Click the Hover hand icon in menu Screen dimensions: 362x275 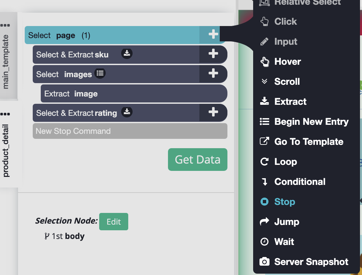[264, 61]
